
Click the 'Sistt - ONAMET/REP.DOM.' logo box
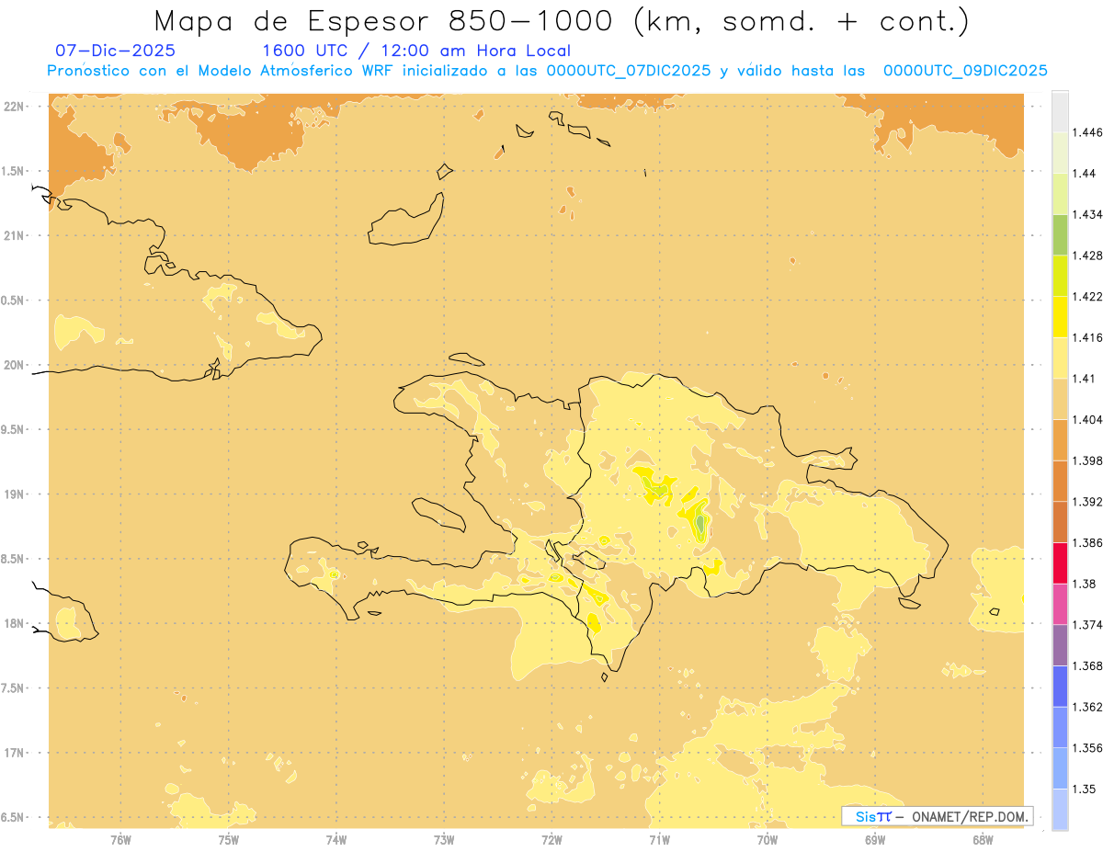click(937, 816)
